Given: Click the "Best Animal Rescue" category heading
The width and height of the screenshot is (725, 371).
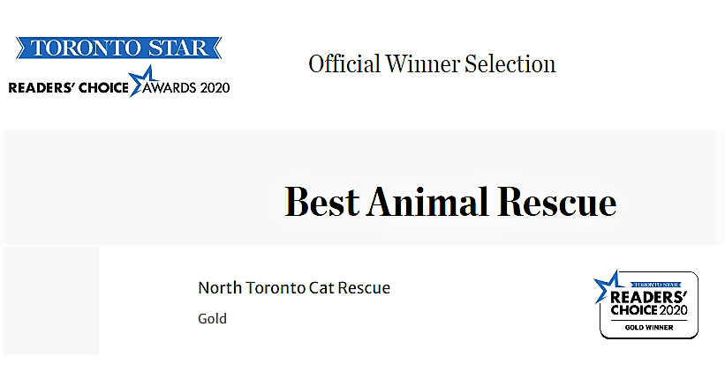Looking at the screenshot, I should tap(449, 202).
